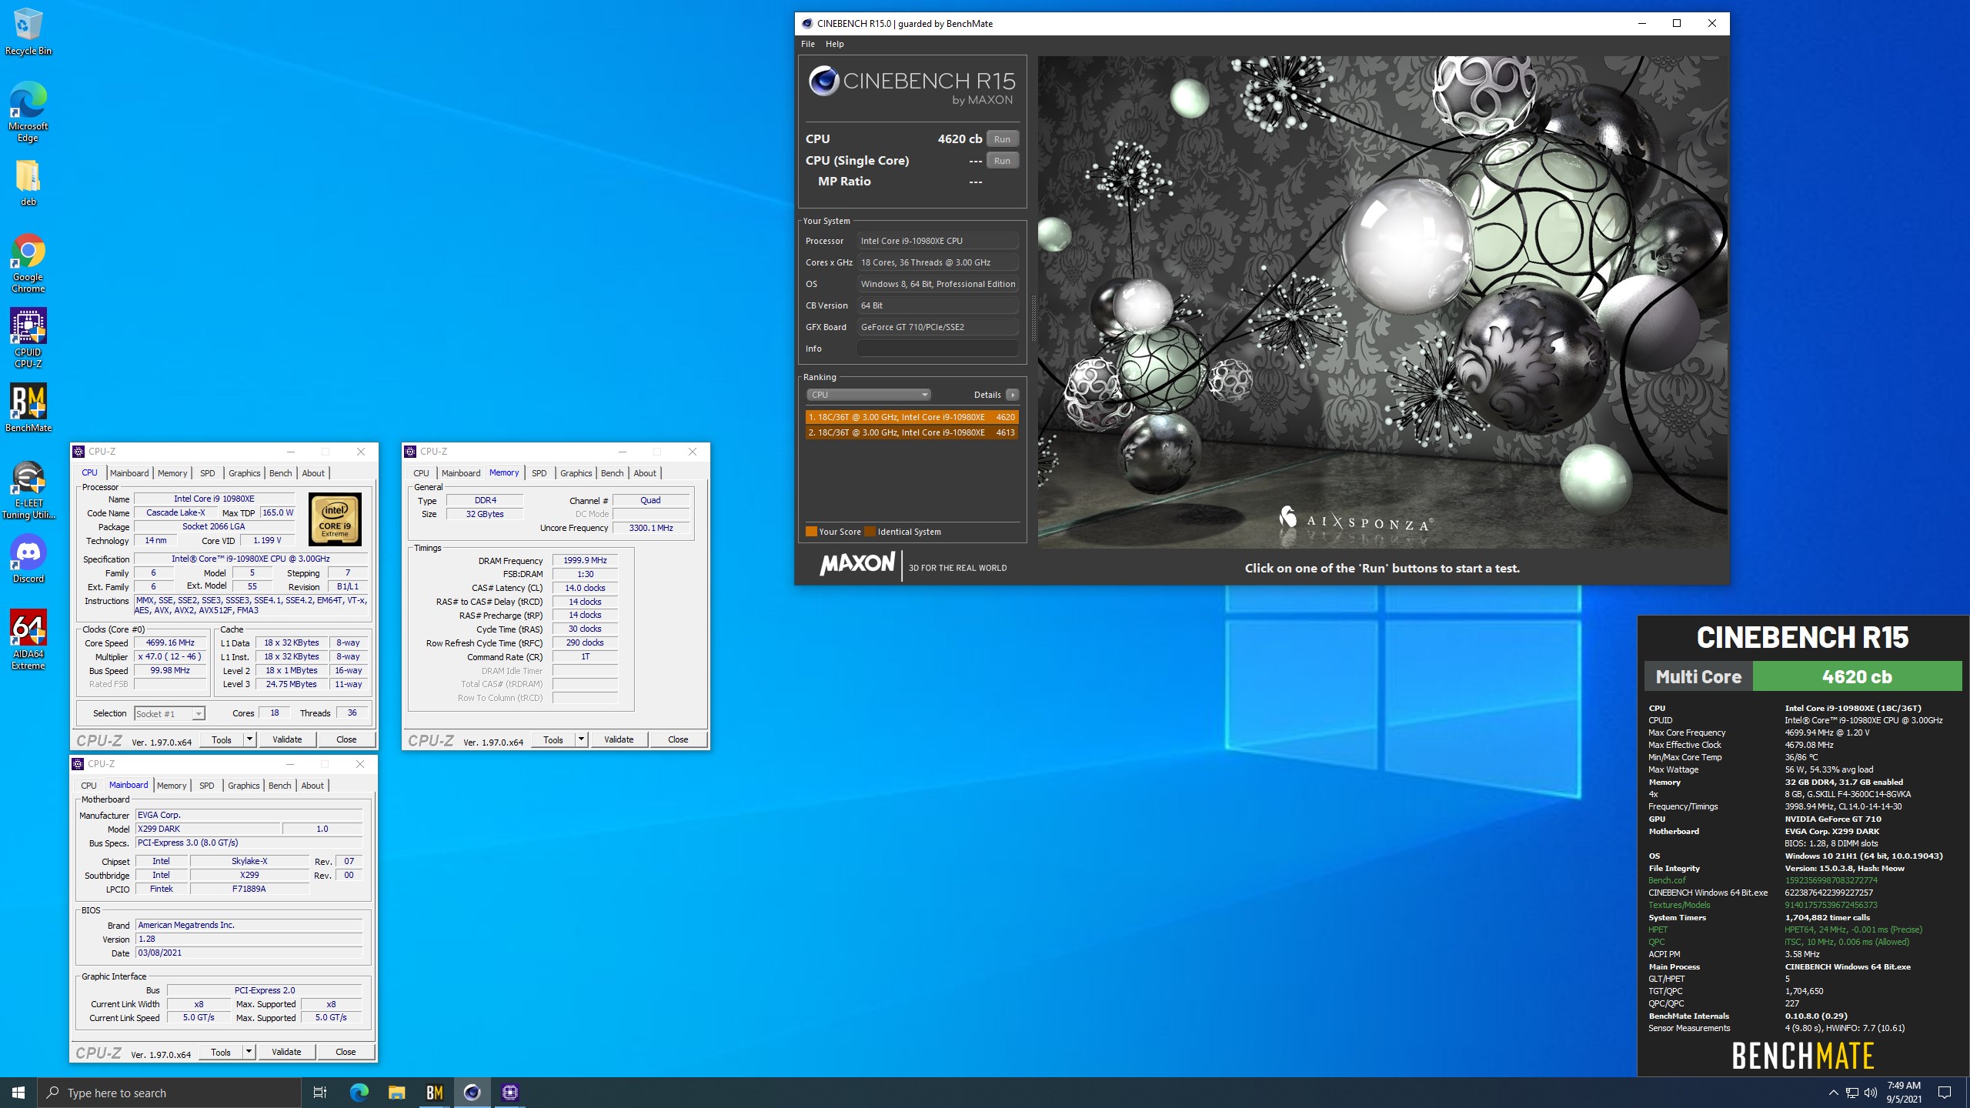Click Cinebench title bar app icon
This screenshot has height=1108, width=1970.
806,24
